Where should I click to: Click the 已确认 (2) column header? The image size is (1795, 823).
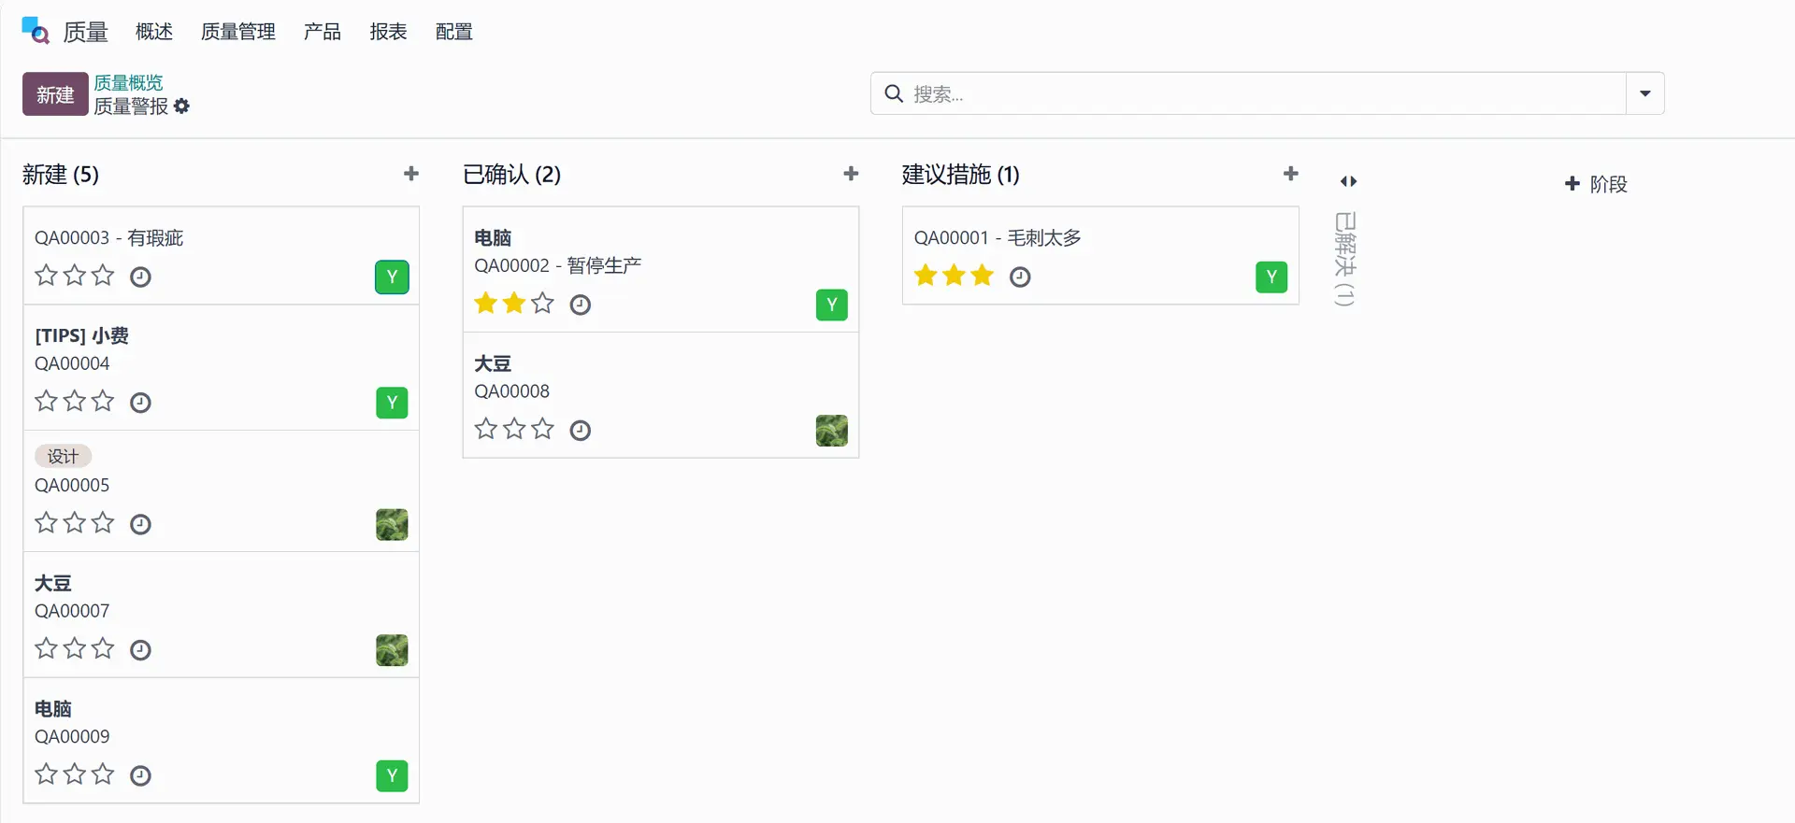pyautogui.click(x=512, y=175)
